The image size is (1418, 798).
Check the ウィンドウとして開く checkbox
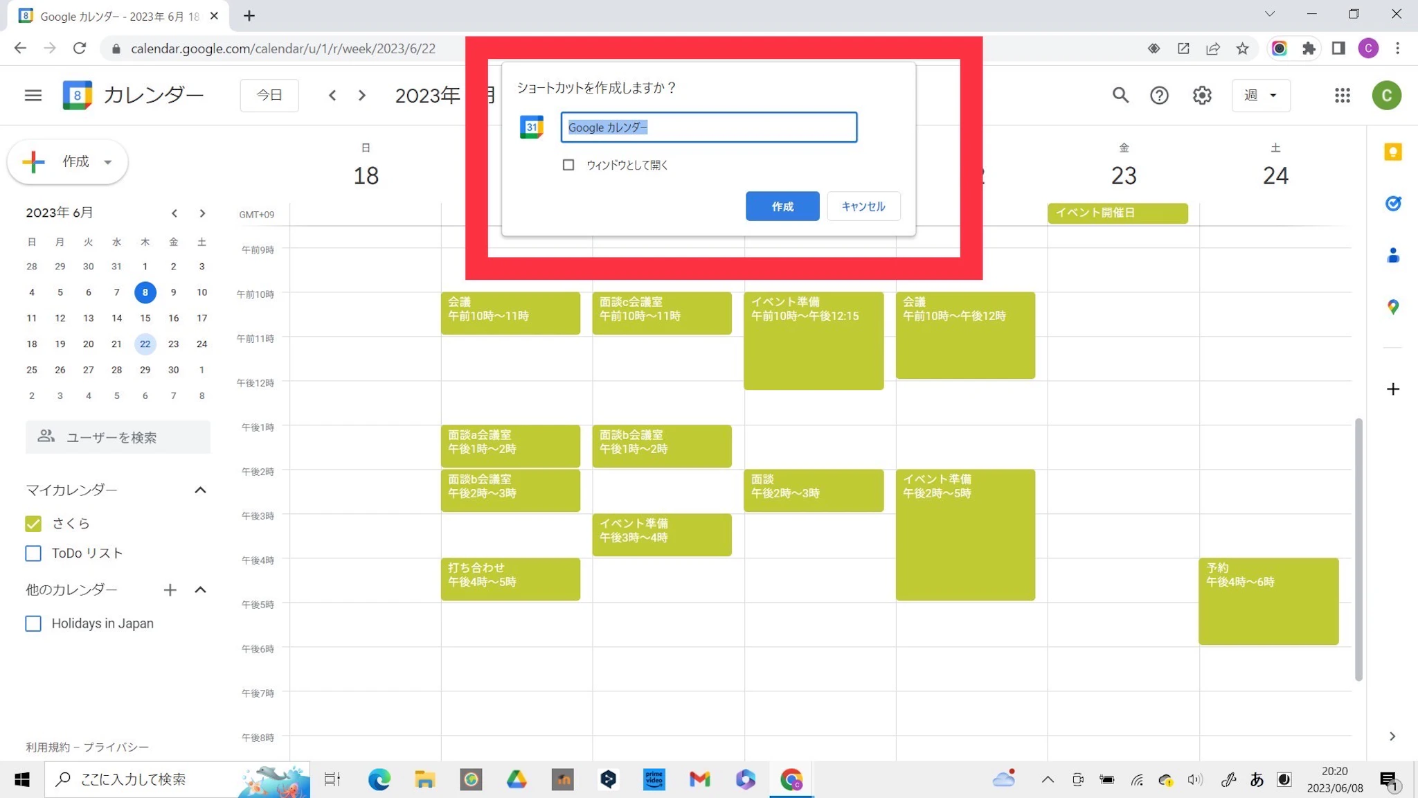tap(568, 165)
